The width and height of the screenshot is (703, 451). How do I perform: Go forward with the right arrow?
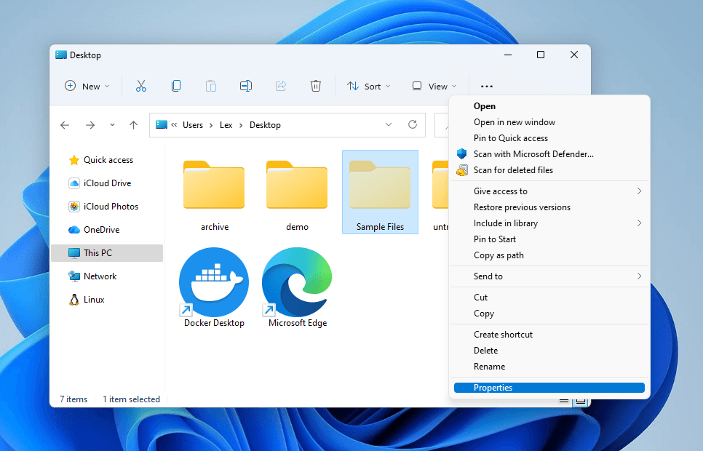(x=90, y=125)
